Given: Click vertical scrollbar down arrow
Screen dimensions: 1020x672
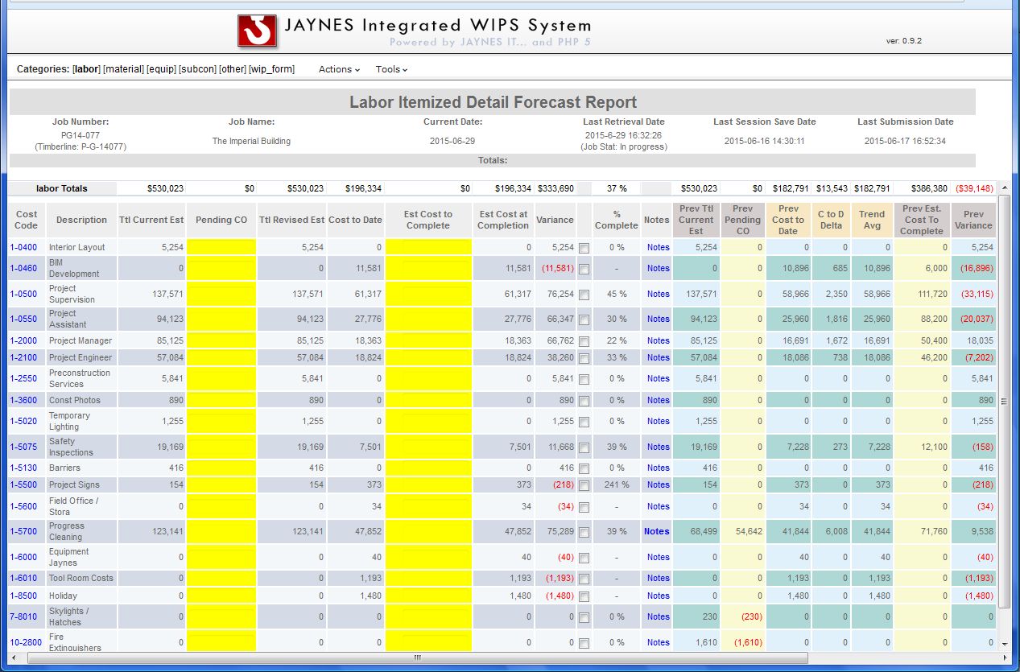Looking at the screenshot, I should 1004,644.
